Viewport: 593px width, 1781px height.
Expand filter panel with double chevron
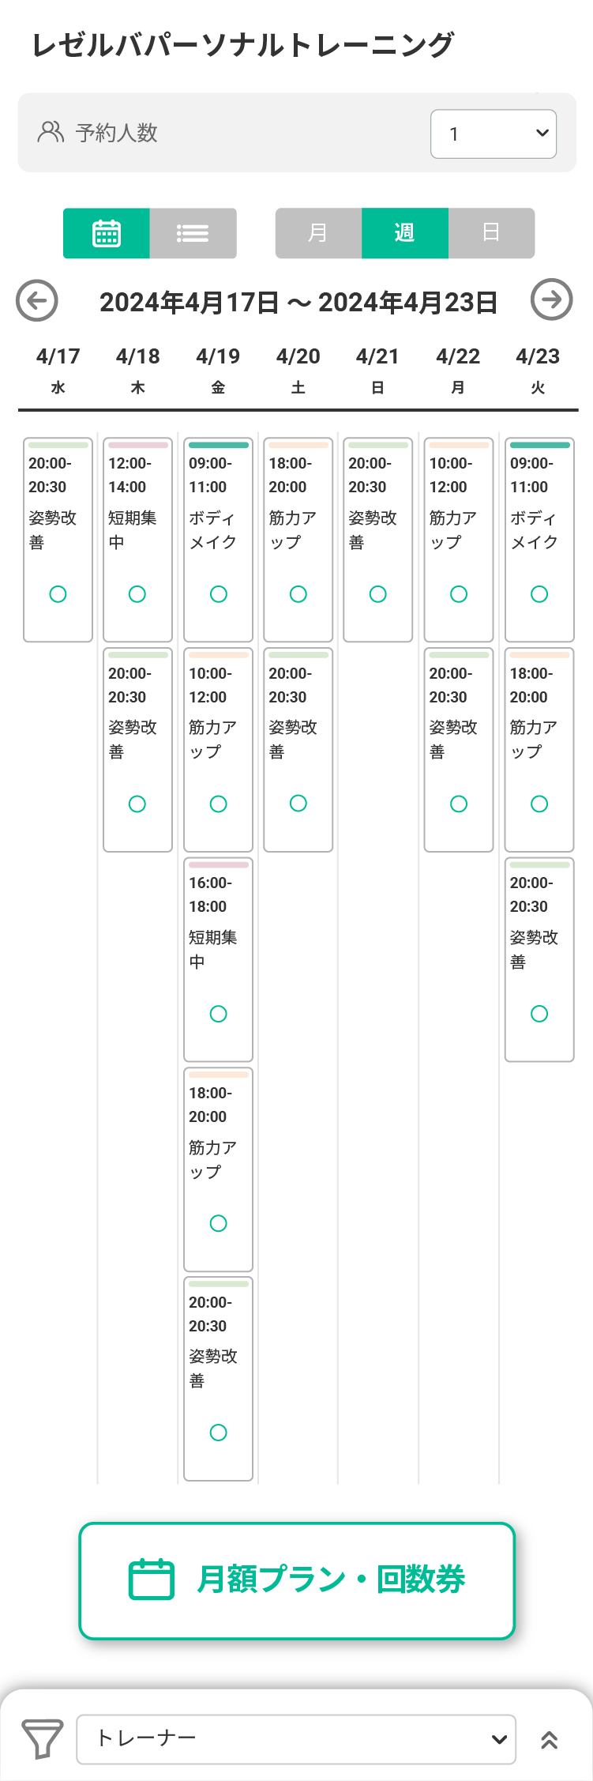(x=550, y=1739)
